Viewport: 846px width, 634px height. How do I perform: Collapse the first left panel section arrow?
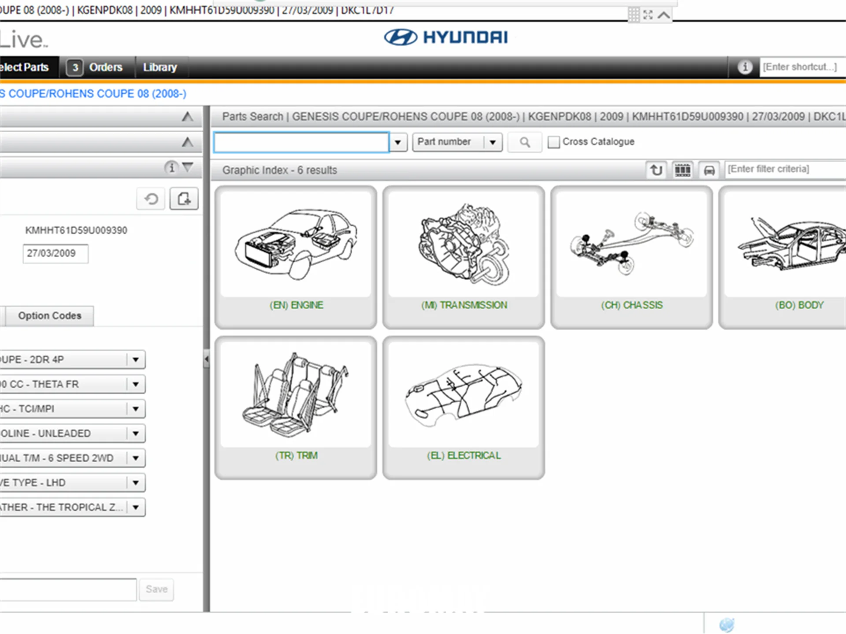[x=187, y=117]
